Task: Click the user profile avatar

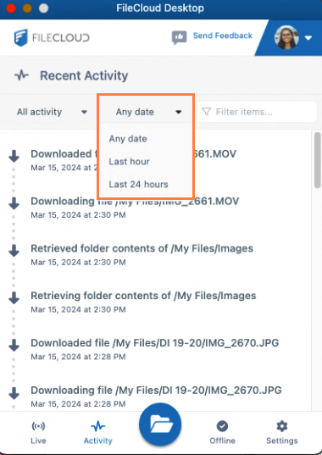Action: pos(286,37)
